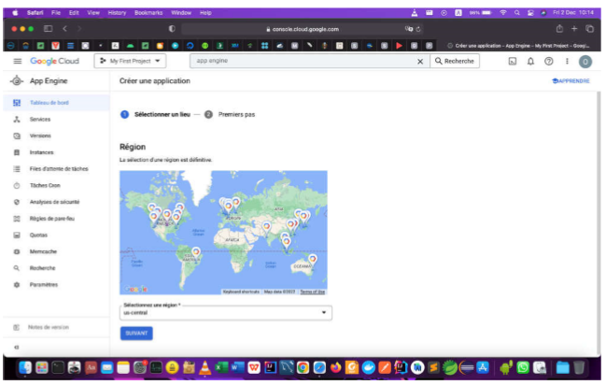Open the Edit menu

tap(74, 13)
